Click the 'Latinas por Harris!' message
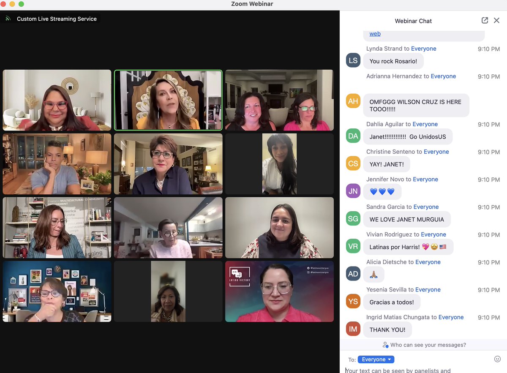507x373 pixels. click(x=408, y=247)
